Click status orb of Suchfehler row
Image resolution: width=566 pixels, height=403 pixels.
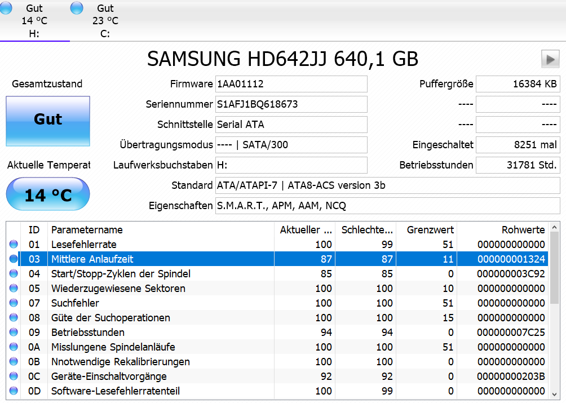(14, 303)
